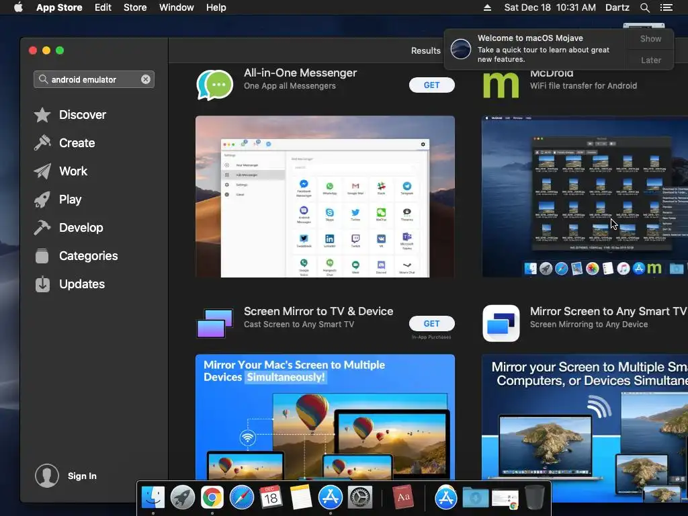Open the McDroid green m app icon
This screenshot has width=688, height=516.
coord(501,85)
